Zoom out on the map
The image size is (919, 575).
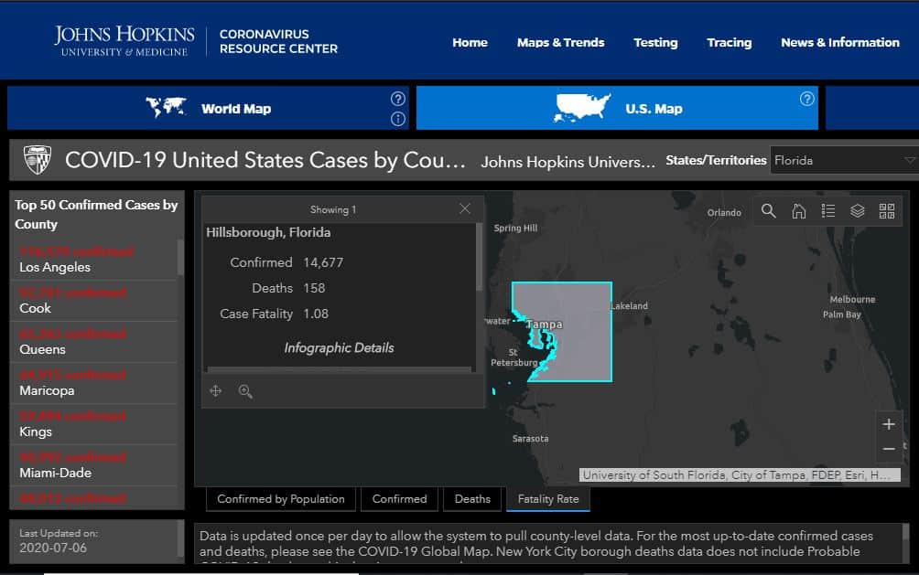tap(889, 449)
